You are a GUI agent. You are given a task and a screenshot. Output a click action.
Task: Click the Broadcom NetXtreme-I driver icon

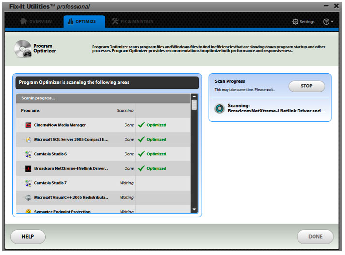pos(29,169)
